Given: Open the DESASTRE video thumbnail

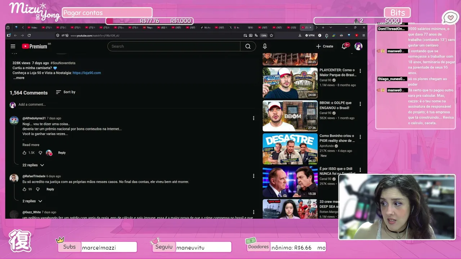Looking at the screenshot, I should 290,149.
